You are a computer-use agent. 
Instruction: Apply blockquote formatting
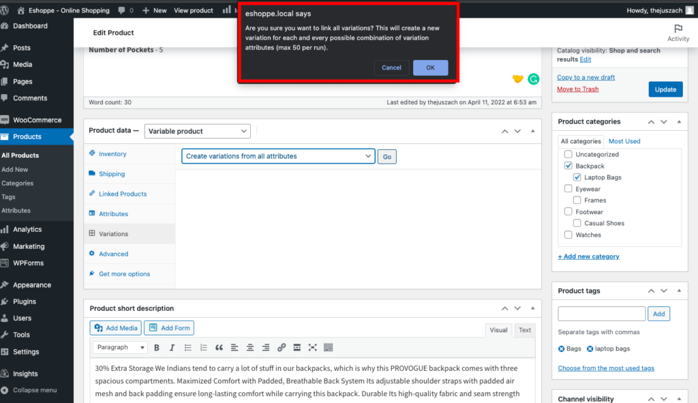coord(219,347)
